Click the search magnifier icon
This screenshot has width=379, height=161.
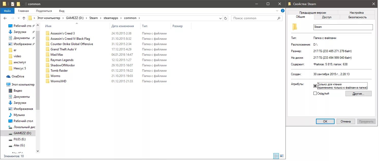click(x=279, y=18)
